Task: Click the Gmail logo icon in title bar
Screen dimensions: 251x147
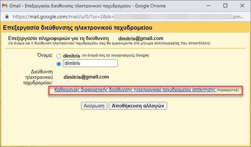Action: 5,5
